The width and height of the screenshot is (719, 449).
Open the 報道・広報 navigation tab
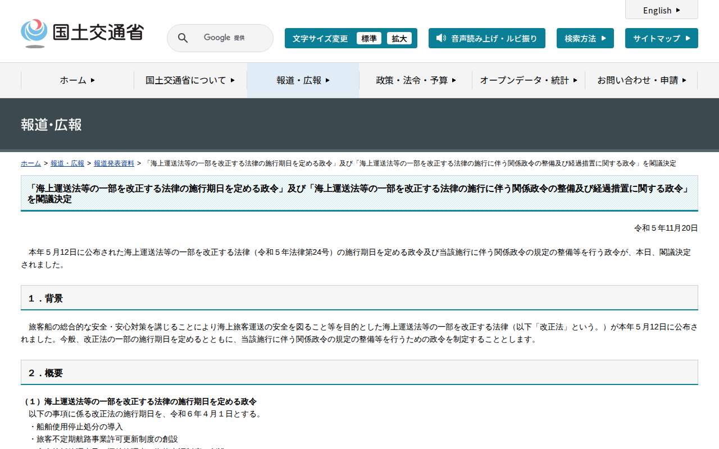303,80
